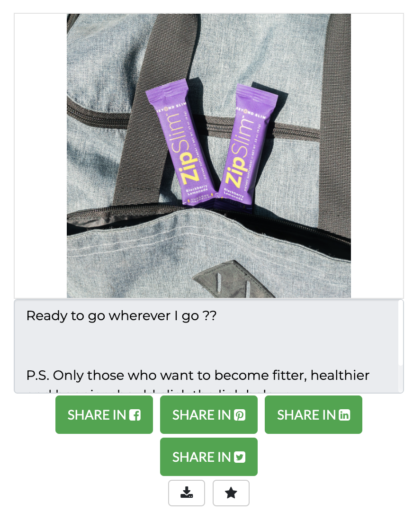Click the Twitter bird icon
This screenshot has width=413, height=521.
(x=240, y=457)
